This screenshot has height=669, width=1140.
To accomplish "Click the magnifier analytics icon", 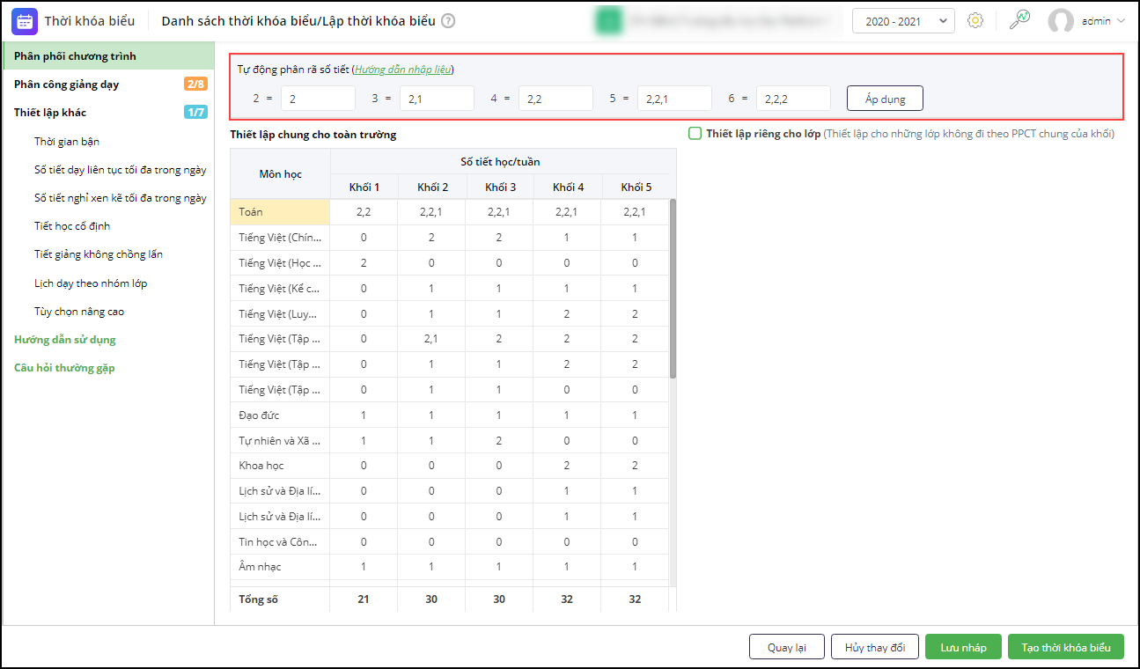I will coord(1019,21).
